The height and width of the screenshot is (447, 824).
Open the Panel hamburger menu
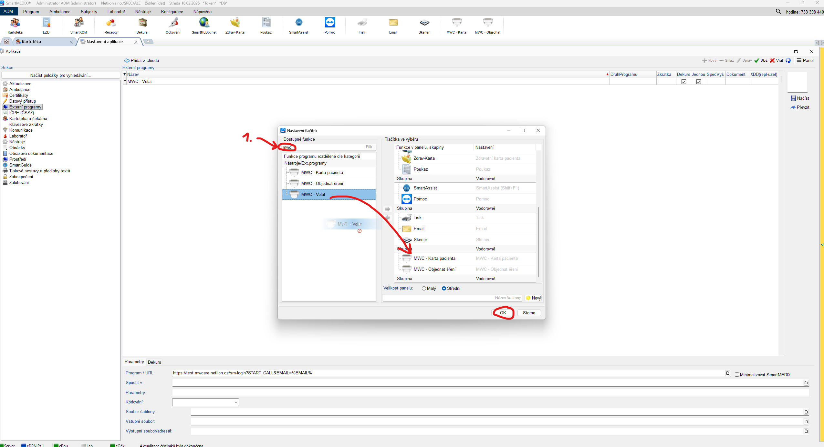799,60
